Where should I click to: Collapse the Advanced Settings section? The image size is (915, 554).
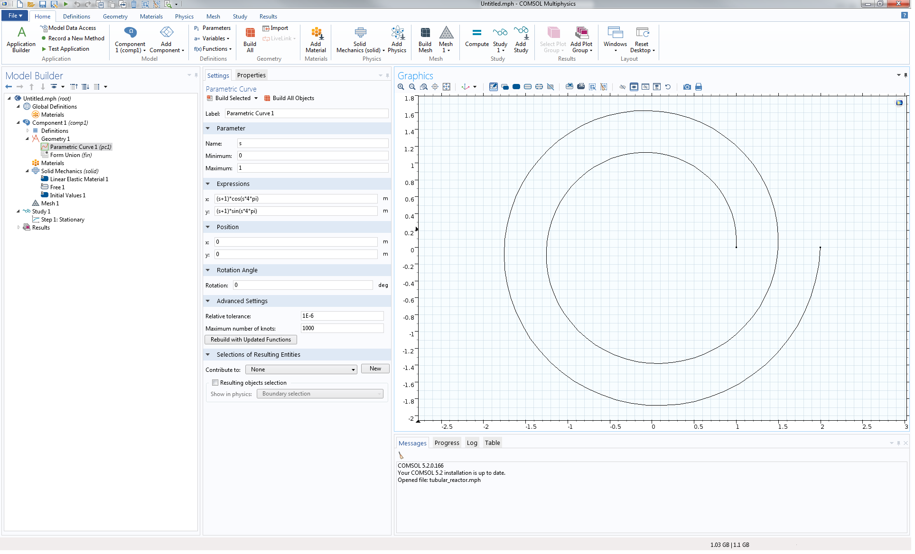point(208,301)
